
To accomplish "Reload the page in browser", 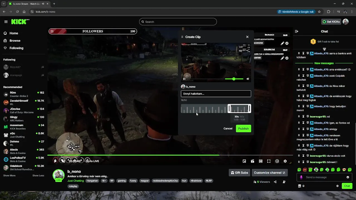I will click(x=17, y=12).
